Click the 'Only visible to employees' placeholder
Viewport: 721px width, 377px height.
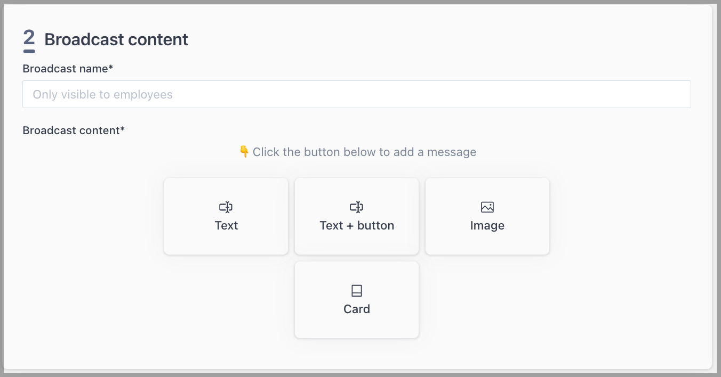[103, 95]
